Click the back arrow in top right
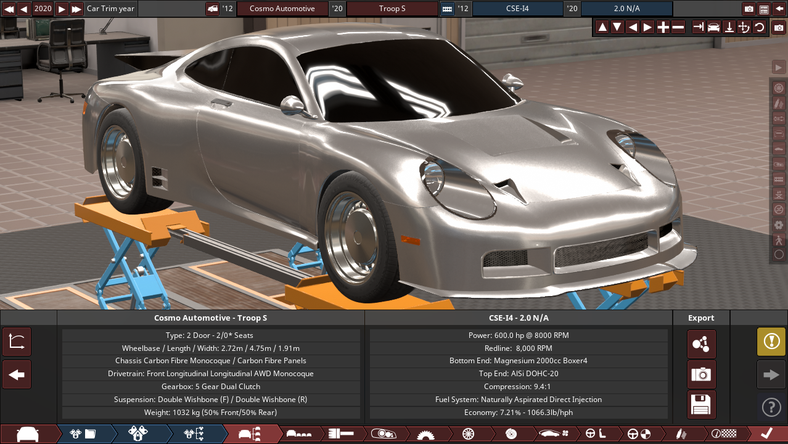788x444 pixels. pos(779,9)
